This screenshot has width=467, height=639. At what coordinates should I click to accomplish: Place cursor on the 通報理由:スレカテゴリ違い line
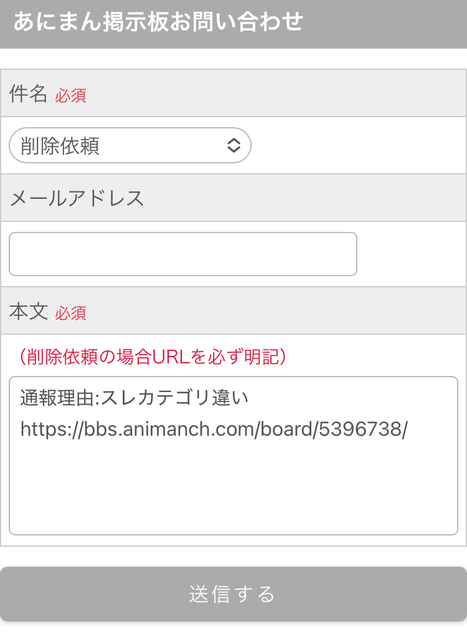pos(134,397)
